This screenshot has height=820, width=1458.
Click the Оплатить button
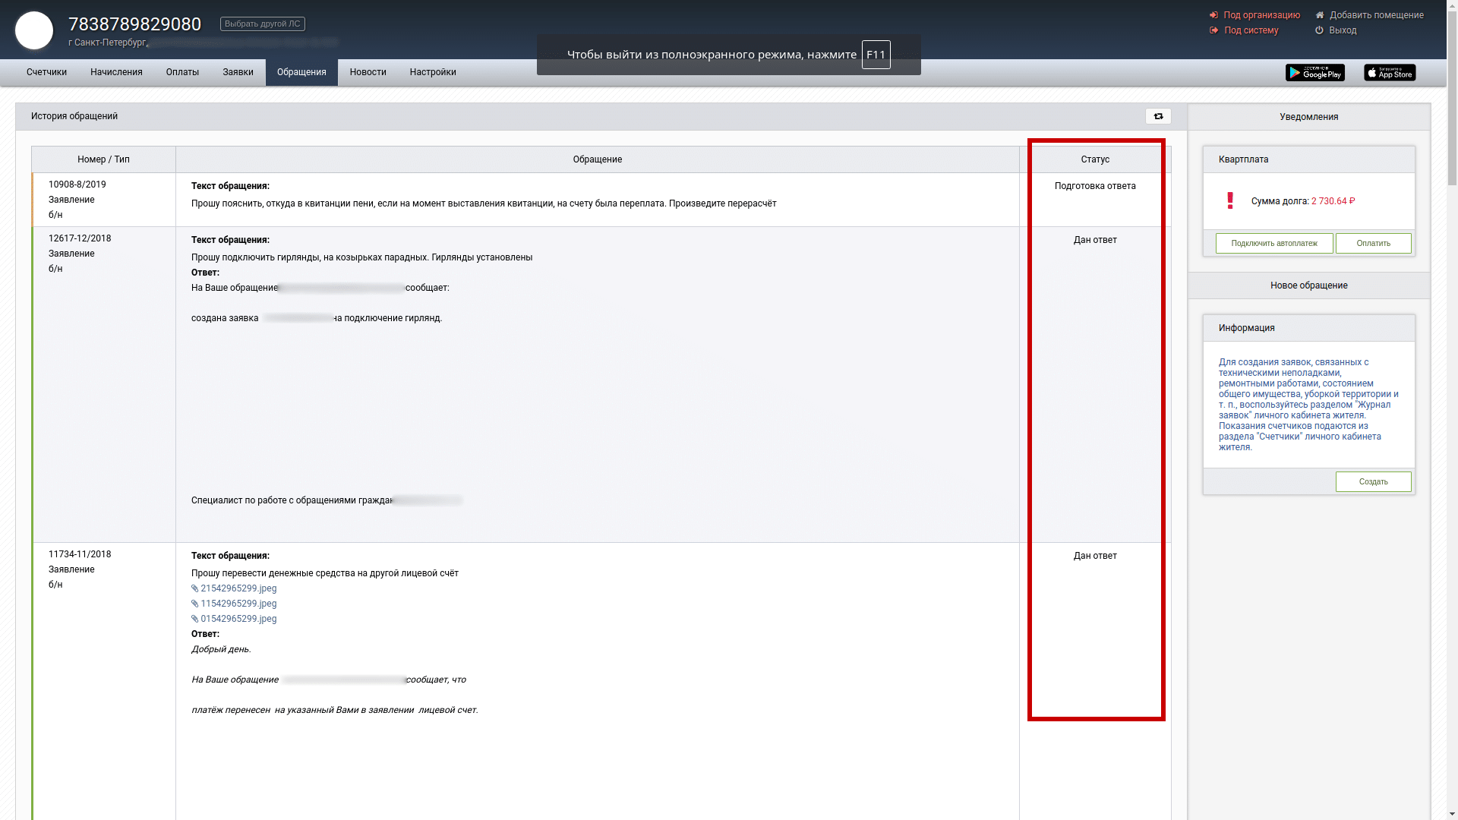tap(1373, 244)
